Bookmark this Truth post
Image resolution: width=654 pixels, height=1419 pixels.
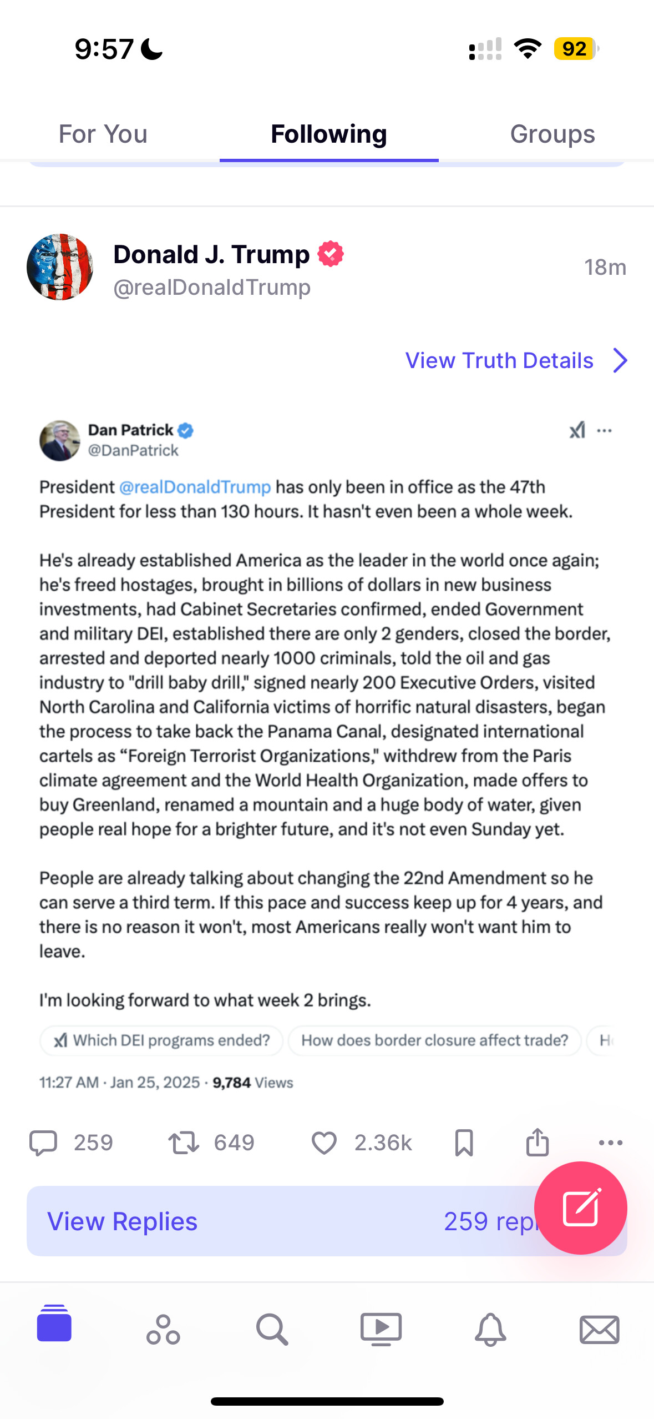tap(464, 1143)
